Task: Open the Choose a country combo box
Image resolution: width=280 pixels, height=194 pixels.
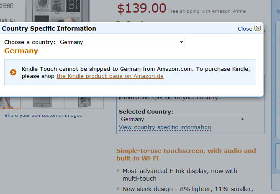Action: (x=121, y=42)
